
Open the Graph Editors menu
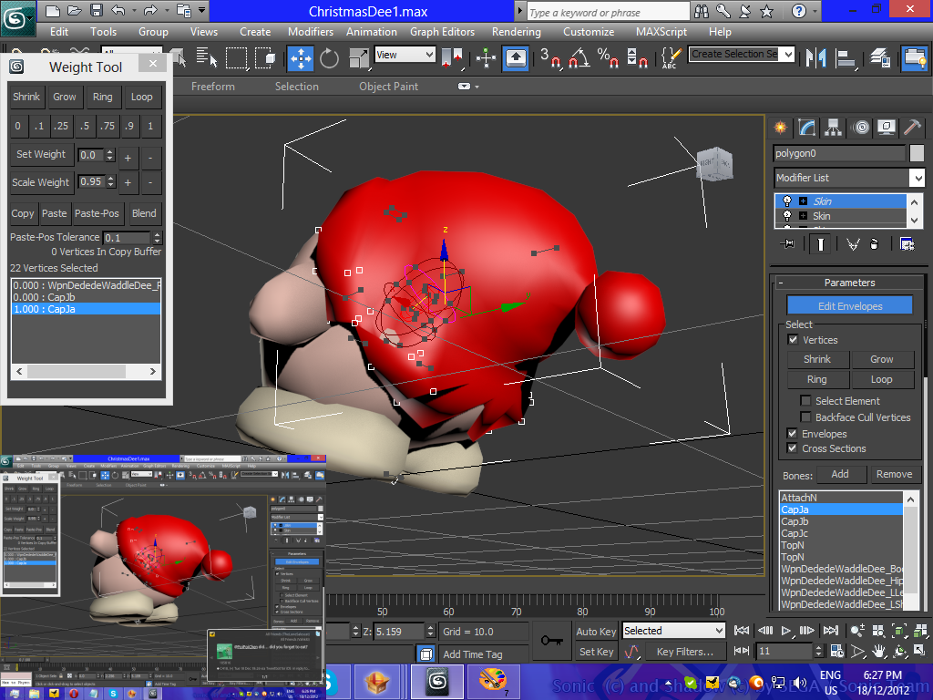tap(442, 31)
